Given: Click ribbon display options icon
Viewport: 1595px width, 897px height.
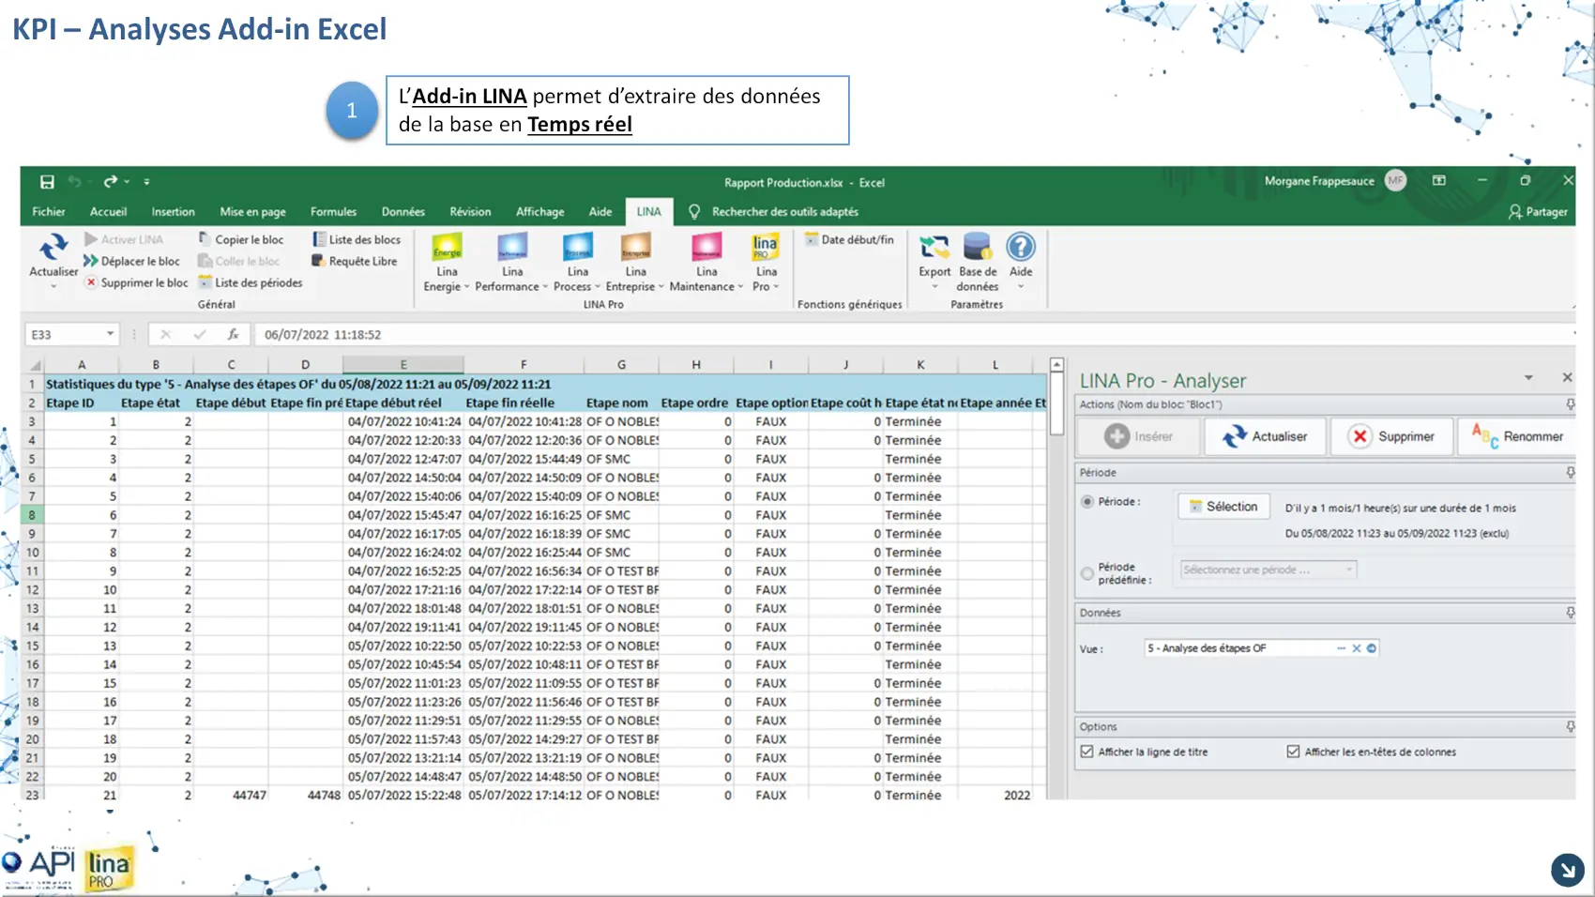Looking at the screenshot, I should [1439, 180].
